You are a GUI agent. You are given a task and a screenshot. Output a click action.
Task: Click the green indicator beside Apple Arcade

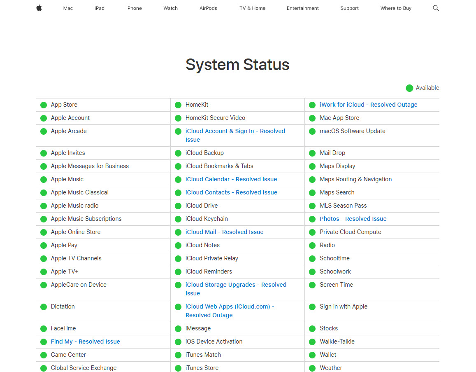pyautogui.click(x=44, y=131)
